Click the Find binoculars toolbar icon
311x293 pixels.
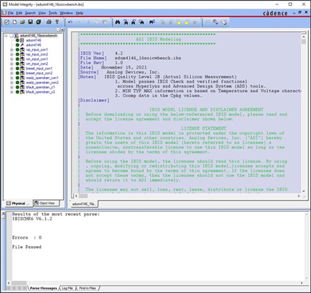pos(117,22)
